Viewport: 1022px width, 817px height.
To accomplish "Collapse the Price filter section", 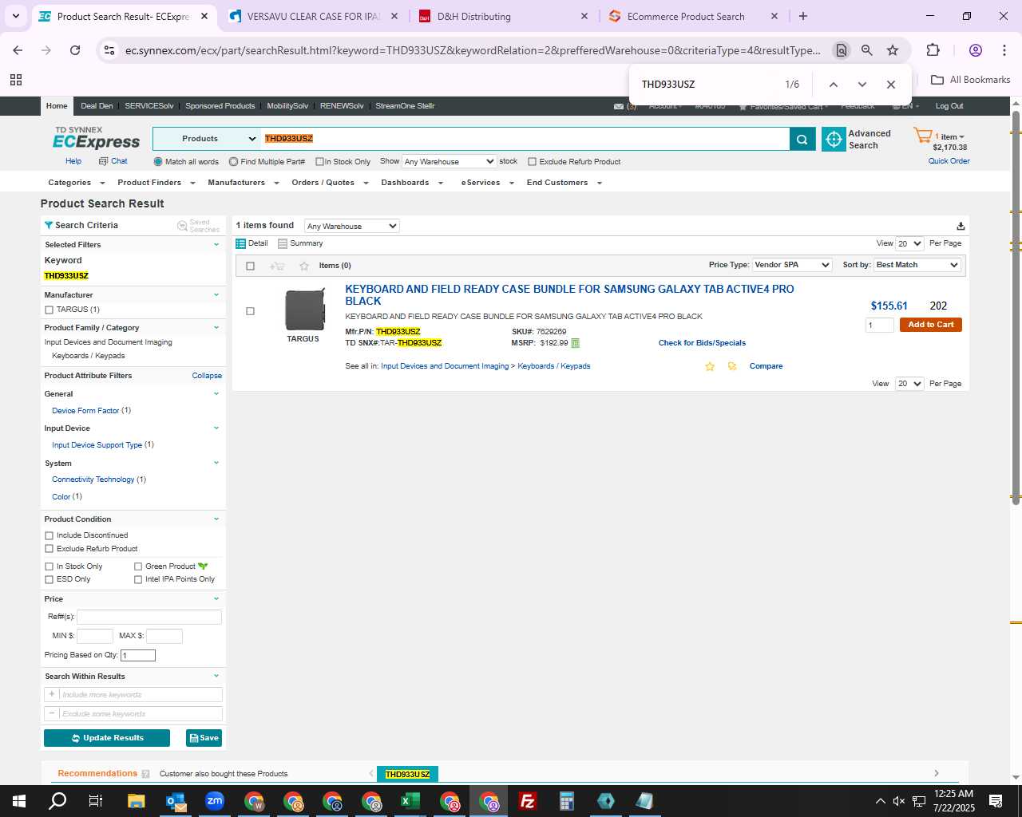I will coord(216,599).
